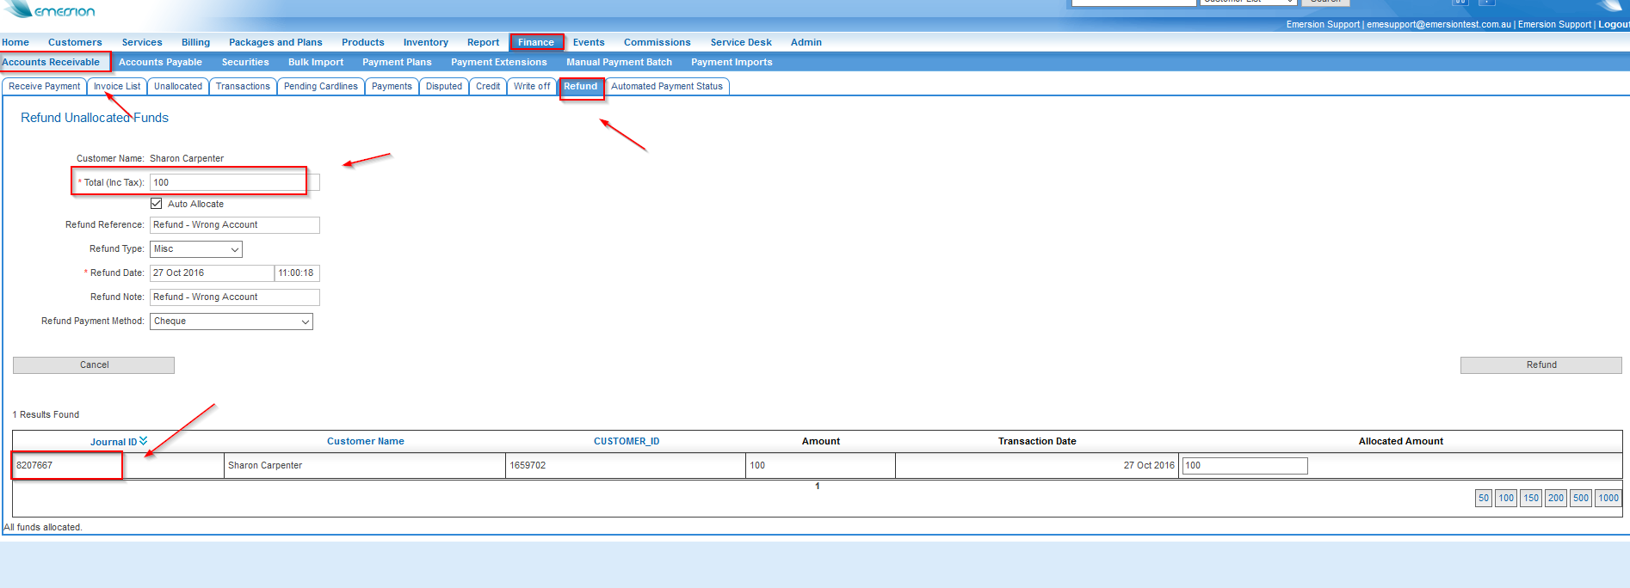Screen dimensions: 1630x588
Task: Open the Commissions menu
Action: [658, 42]
